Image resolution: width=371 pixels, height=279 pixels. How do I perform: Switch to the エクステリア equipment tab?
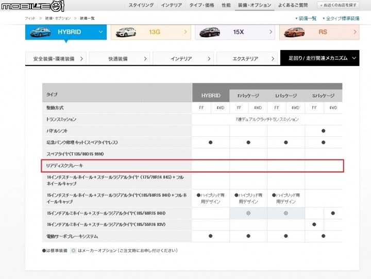click(x=247, y=58)
